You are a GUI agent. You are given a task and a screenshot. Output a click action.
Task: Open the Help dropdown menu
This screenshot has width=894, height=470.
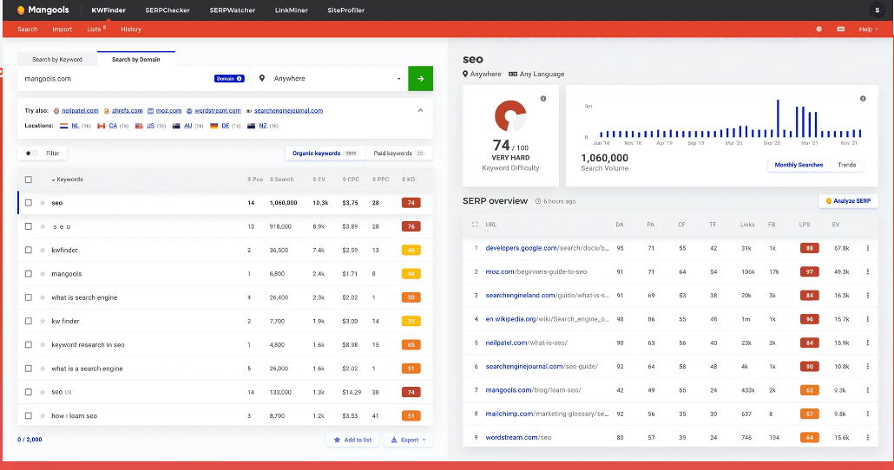868,29
